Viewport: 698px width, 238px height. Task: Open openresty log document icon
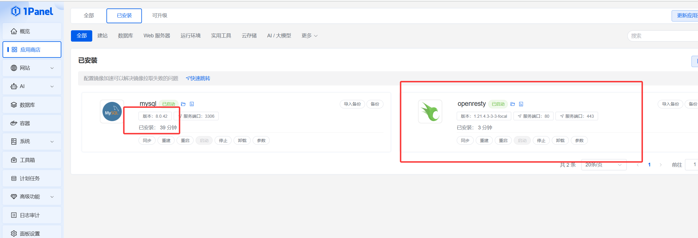[521, 104]
